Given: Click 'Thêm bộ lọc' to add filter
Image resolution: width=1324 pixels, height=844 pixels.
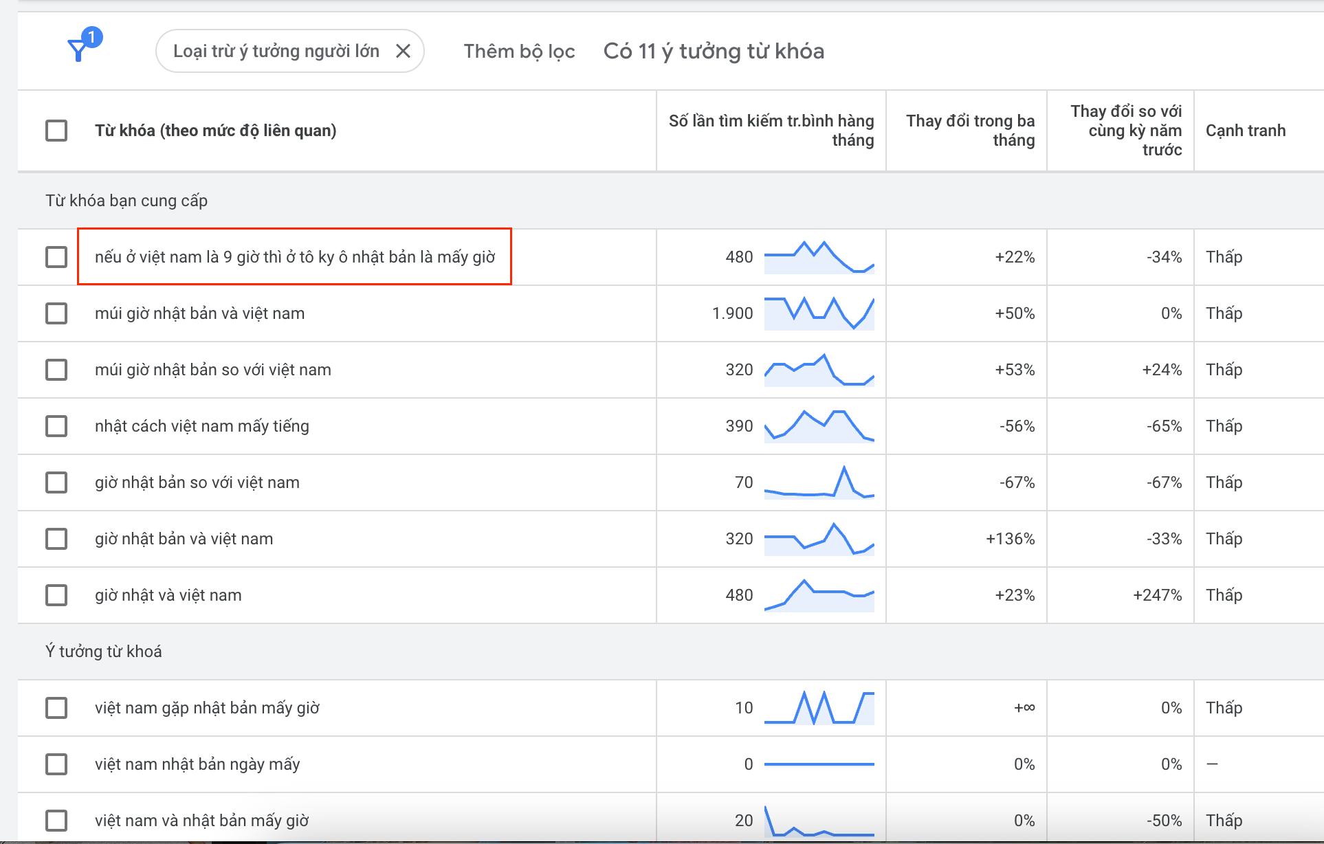Looking at the screenshot, I should coord(519,52).
